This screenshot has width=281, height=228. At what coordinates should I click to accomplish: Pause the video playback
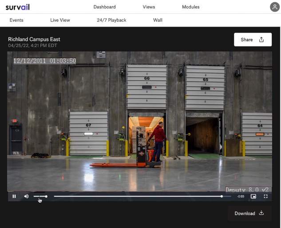pyautogui.click(x=14, y=196)
